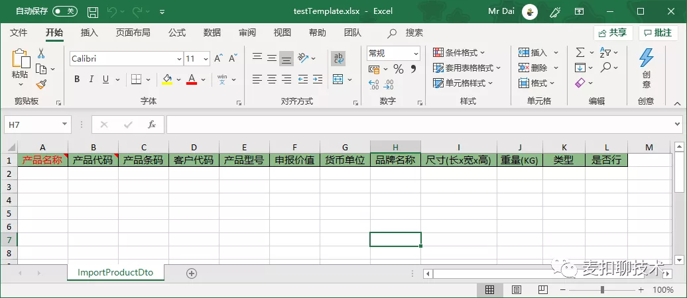Click the Undo arrow icon
This screenshot has height=298, width=687.
111,12
